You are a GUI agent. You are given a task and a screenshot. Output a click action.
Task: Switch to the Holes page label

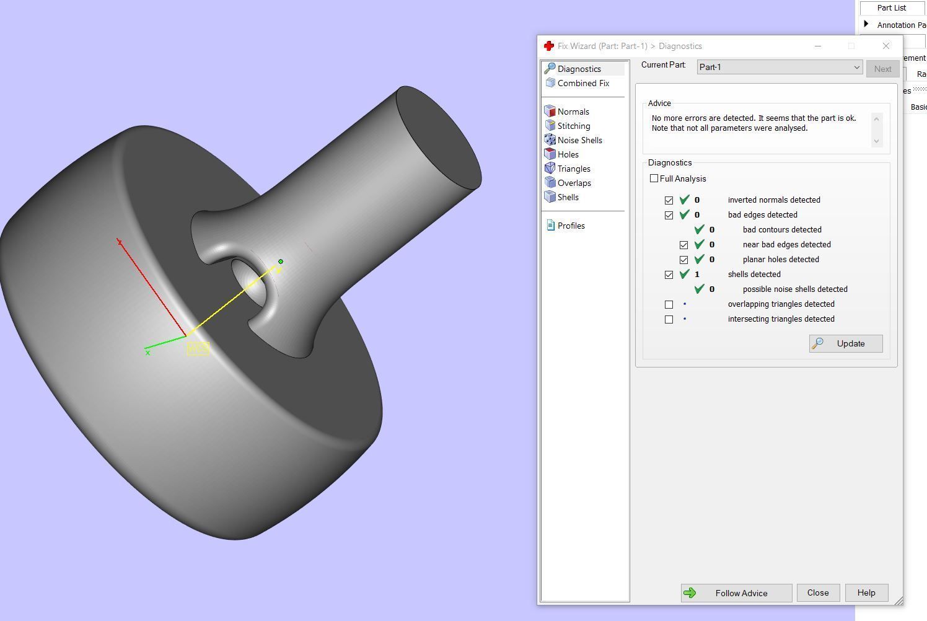568,154
